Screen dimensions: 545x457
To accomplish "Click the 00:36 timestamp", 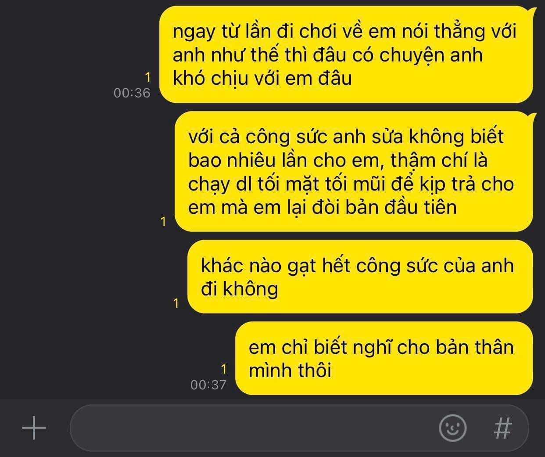I will [132, 93].
